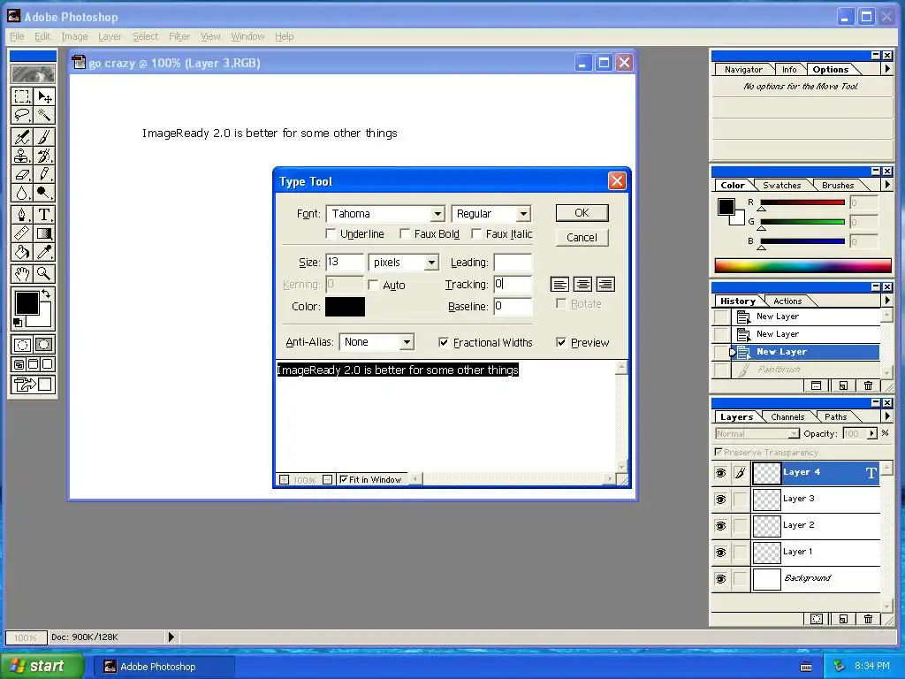
Task: Click Switch Colors arrow in toolbox
Action: (x=46, y=294)
